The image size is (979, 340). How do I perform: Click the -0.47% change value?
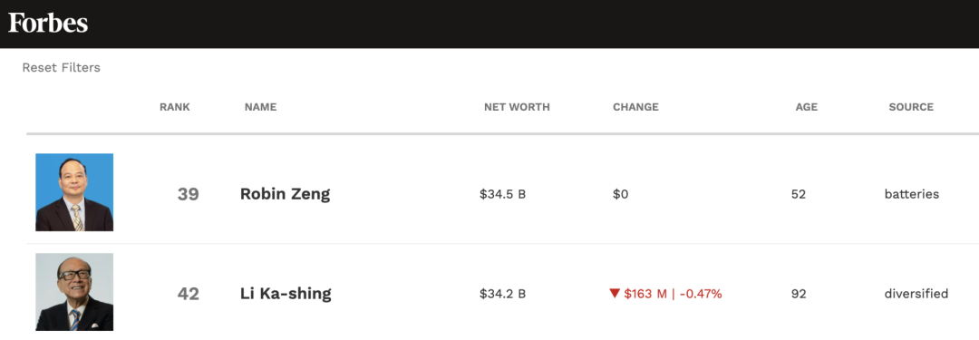[701, 294]
